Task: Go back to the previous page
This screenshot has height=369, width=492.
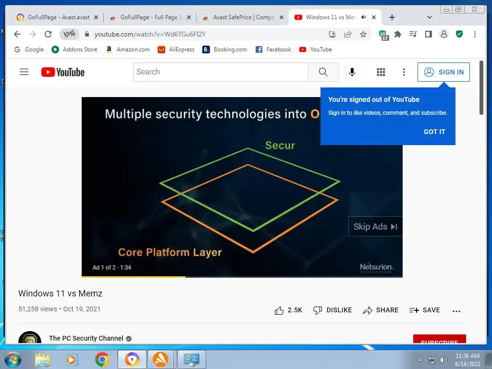Action: (17, 34)
